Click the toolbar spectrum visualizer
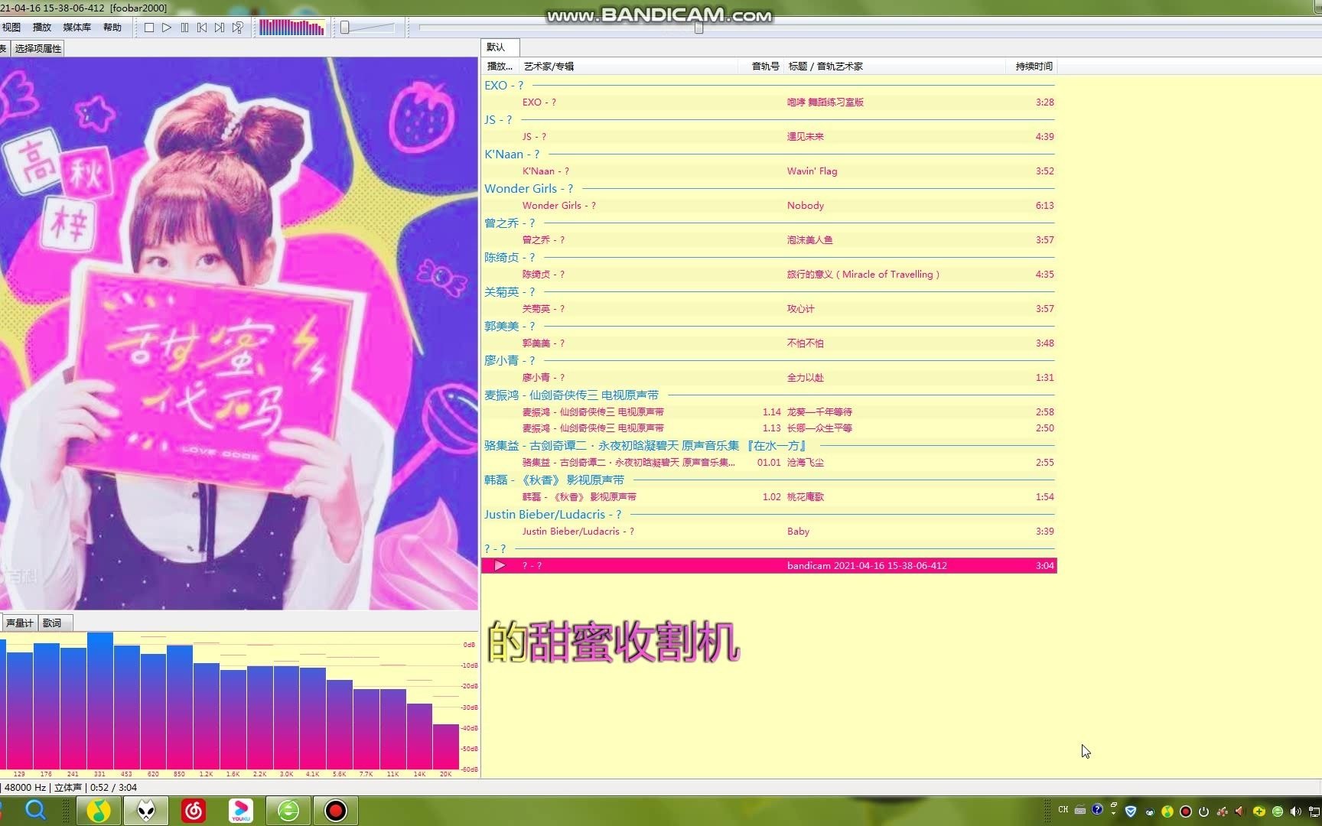 pyautogui.click(x=291, y=28)
